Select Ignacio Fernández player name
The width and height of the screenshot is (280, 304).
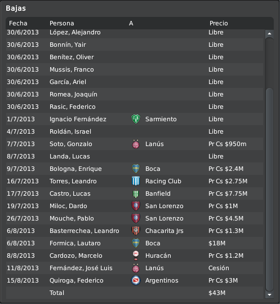[x=78, y=119]
